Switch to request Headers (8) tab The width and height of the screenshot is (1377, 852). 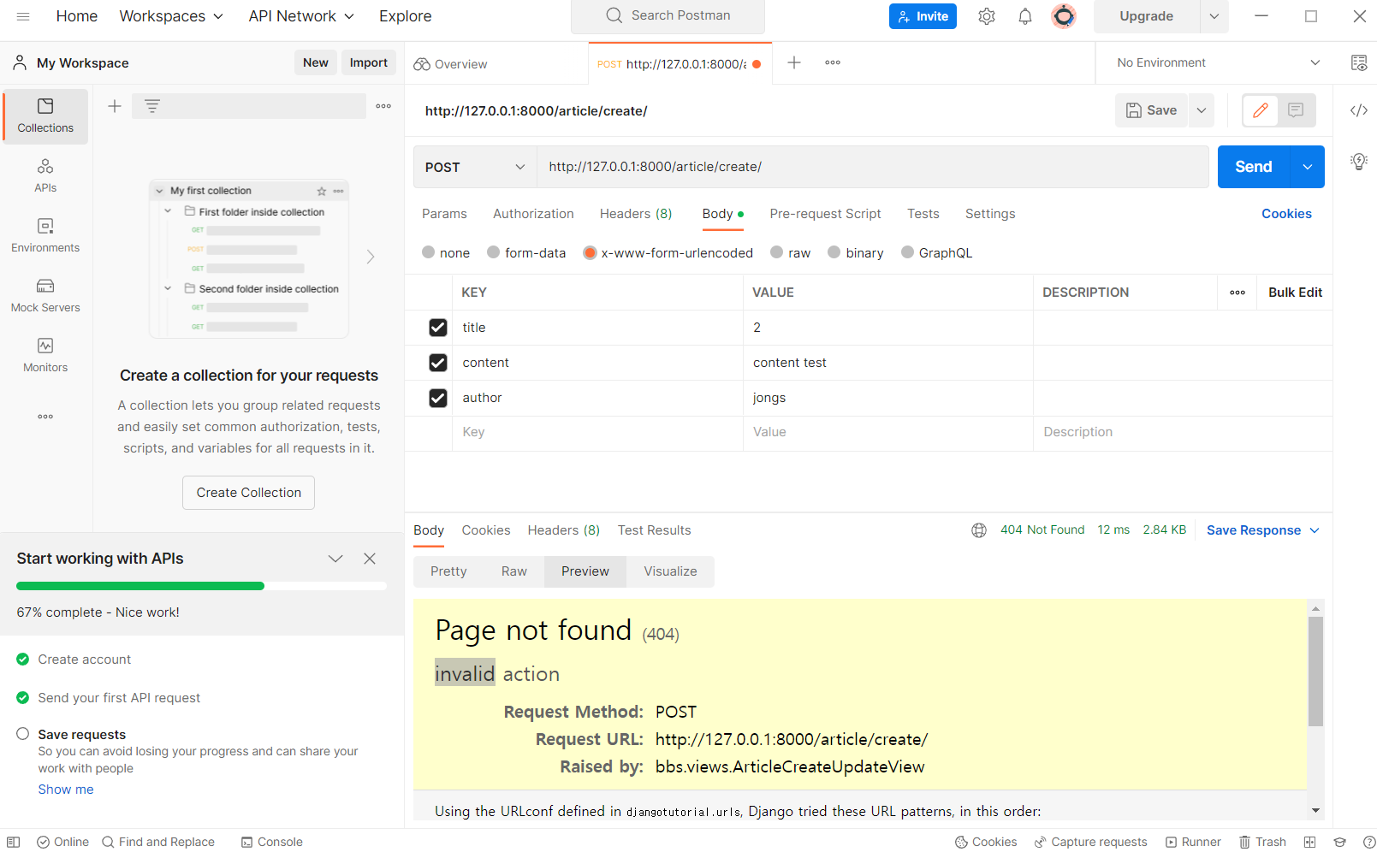[636, 214]
